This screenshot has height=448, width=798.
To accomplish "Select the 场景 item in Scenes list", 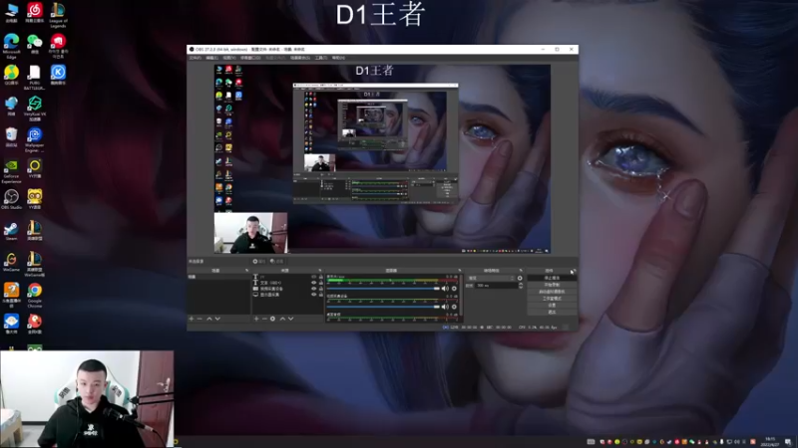I will click(218, 277).
